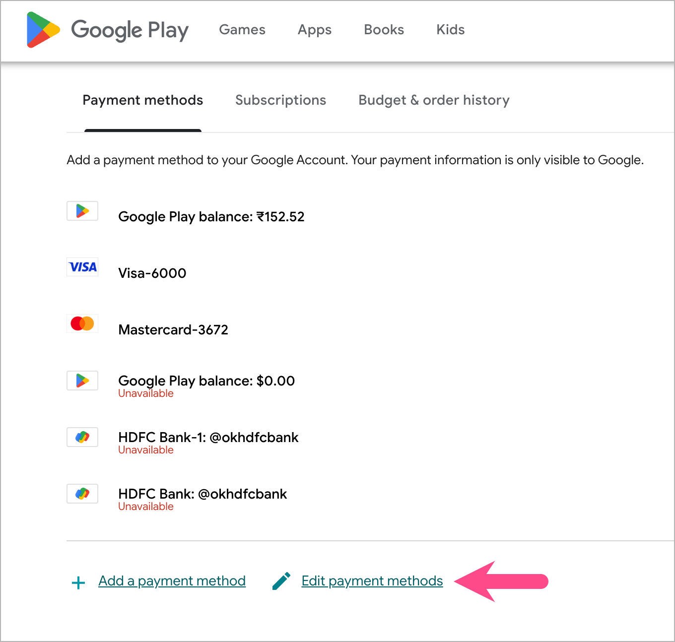Select the Mastercard-3672 payment entry
Image resolution: width=675 pixels, height=642 pixels.
(x=173, y=330)
